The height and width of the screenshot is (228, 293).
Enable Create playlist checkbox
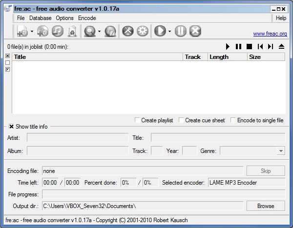tap(137, 120)
